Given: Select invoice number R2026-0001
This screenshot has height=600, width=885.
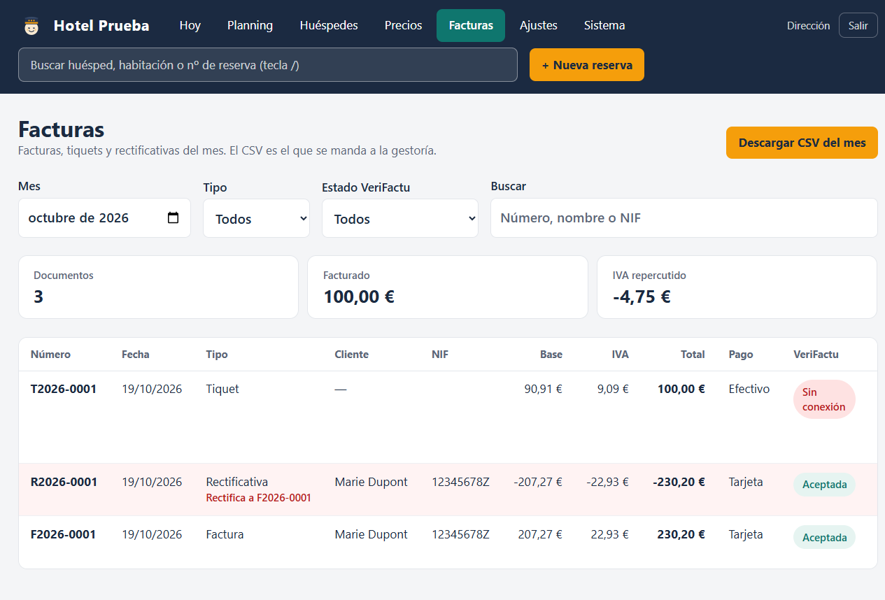Looking at the screenshot, I should tap(64, 482).
